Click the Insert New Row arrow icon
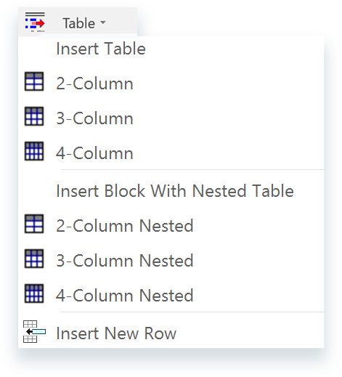The width and height of the screenshot is (342, 377). pos(34,331)
